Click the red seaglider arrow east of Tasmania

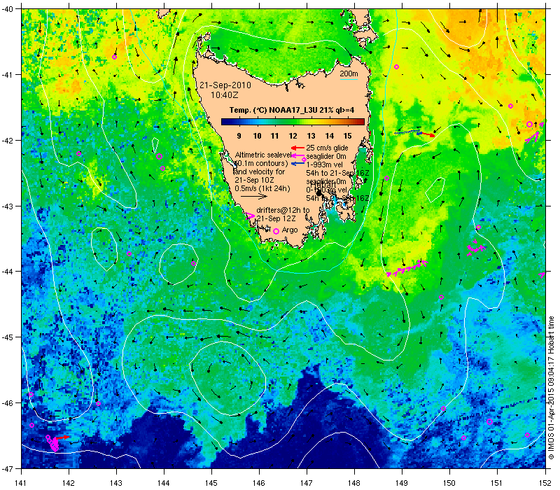[x=427, y=134]
